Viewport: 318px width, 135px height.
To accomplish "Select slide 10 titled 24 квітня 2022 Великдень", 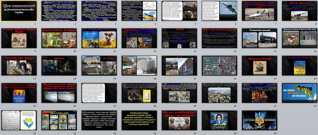I will pos(59,38).
